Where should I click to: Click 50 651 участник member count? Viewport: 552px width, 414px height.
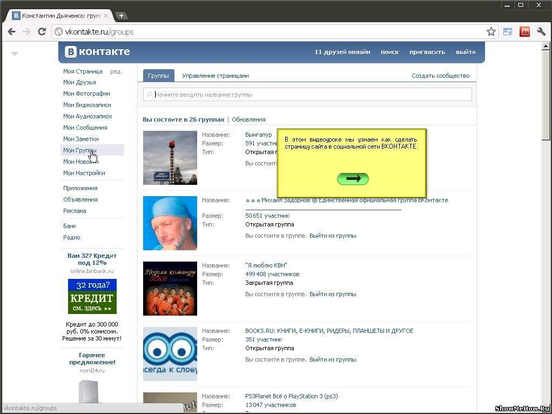click(x=267, y=216)
